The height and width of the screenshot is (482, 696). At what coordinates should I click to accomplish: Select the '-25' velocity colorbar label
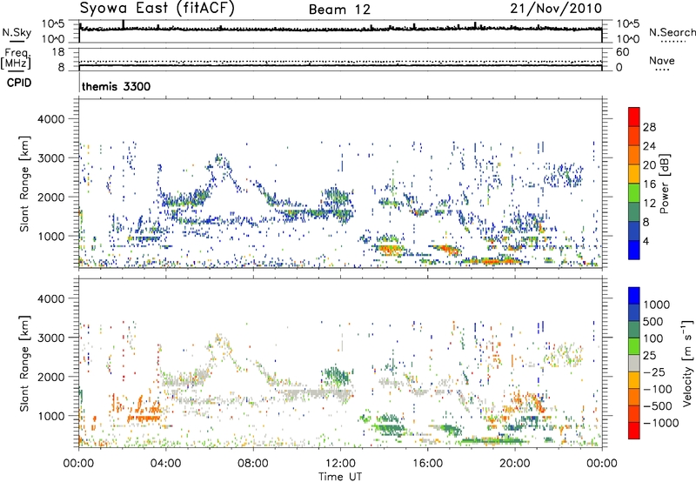pos(654,372)
